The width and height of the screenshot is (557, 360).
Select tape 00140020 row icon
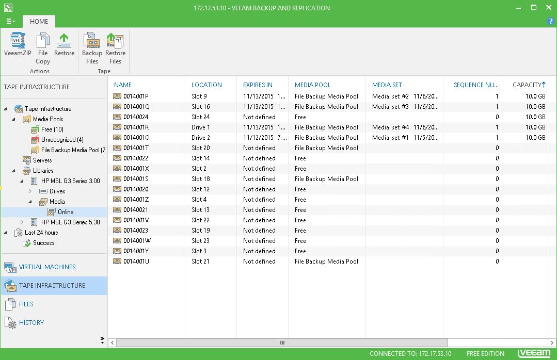coord(117,189)
